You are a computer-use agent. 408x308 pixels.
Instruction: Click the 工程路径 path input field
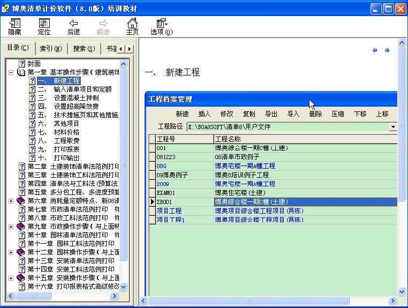tap(288, 127)
